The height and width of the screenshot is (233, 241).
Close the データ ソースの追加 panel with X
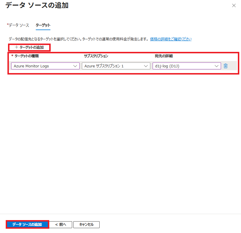coord(234,5)
